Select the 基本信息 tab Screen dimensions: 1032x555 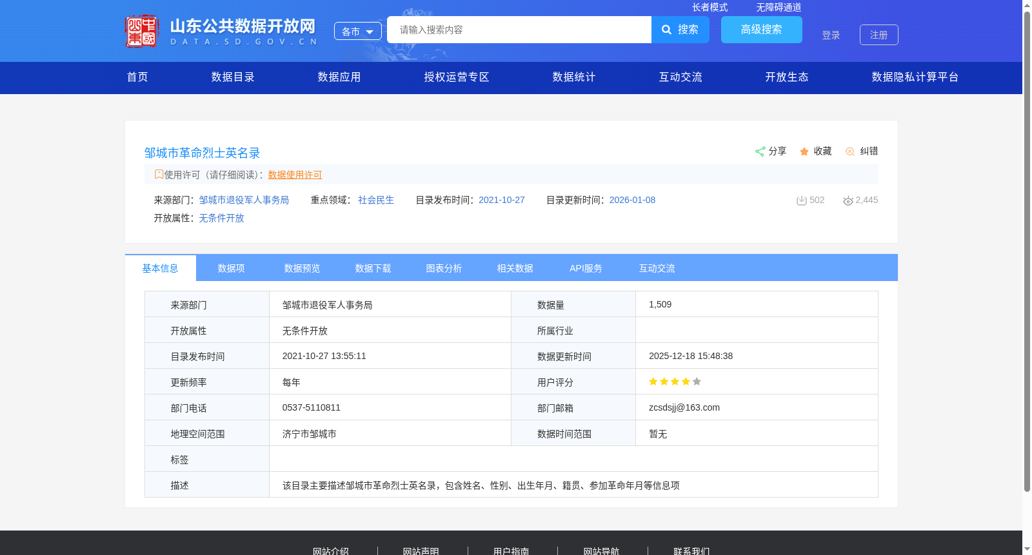tap(161, 268)
